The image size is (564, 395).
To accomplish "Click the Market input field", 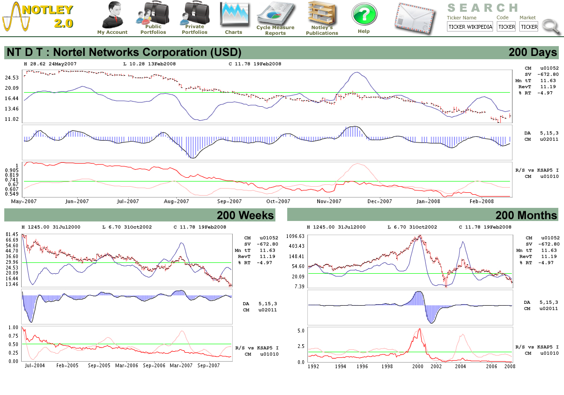I will pyautogui.click(x=529, y=27).
